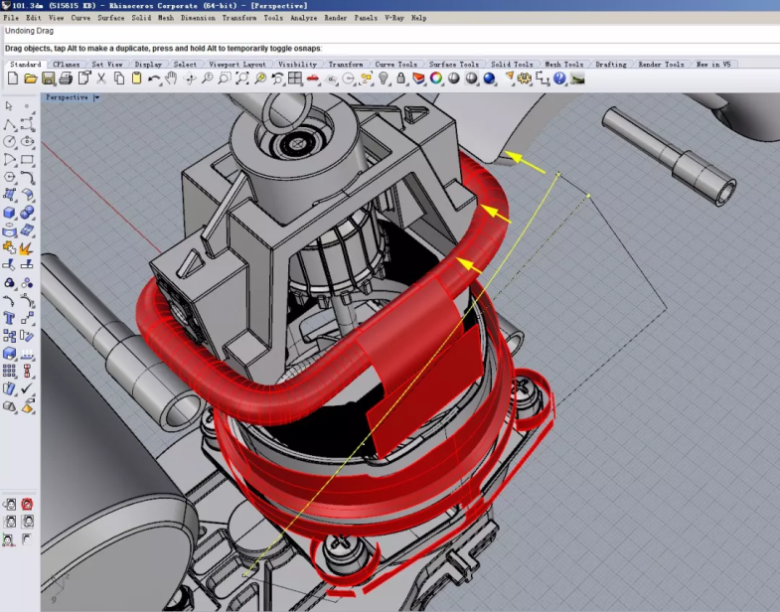Click the Print icon in toolbar
The height and width of the screenshot is (612, 780).
(x=65, y=78)
